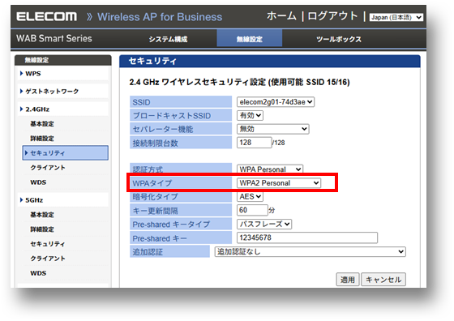Click the 接続制限台数 input field
The width and height of the screenshot is (454, 321).
click(254, 143)
